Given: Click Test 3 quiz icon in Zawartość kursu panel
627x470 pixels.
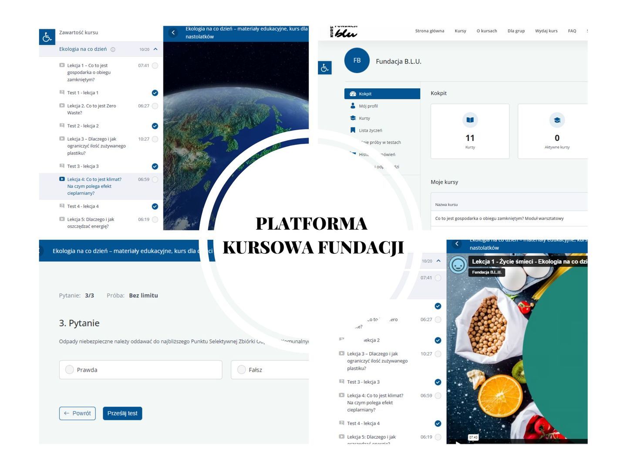Looking at the screenshot, I should (x=62, y=166).
